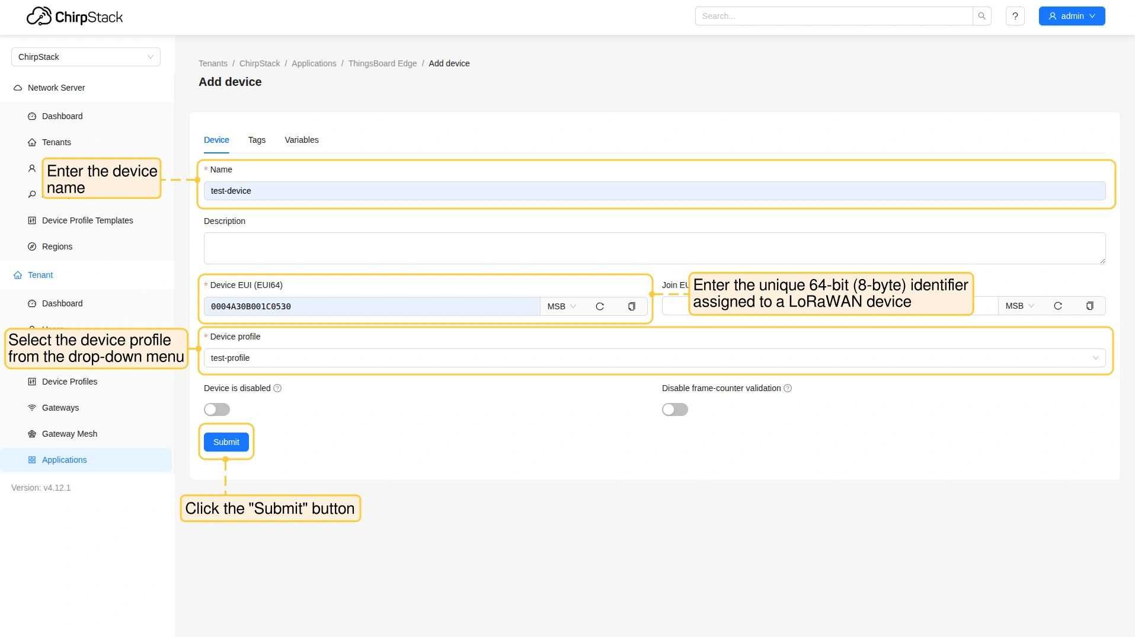
Task: Open Device EUI MSB byte-order dropdown
Action: point(561,306)
